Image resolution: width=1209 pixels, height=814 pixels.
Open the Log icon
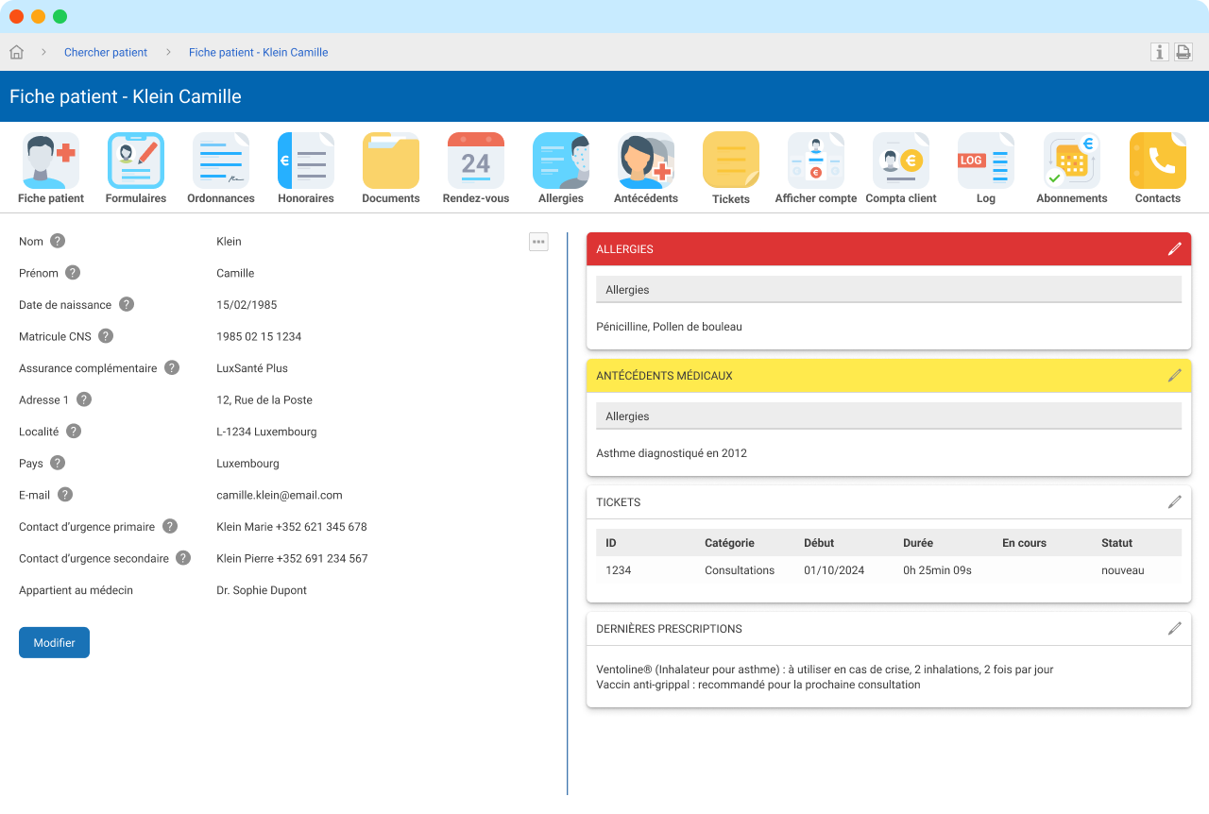tap(986, 161)
